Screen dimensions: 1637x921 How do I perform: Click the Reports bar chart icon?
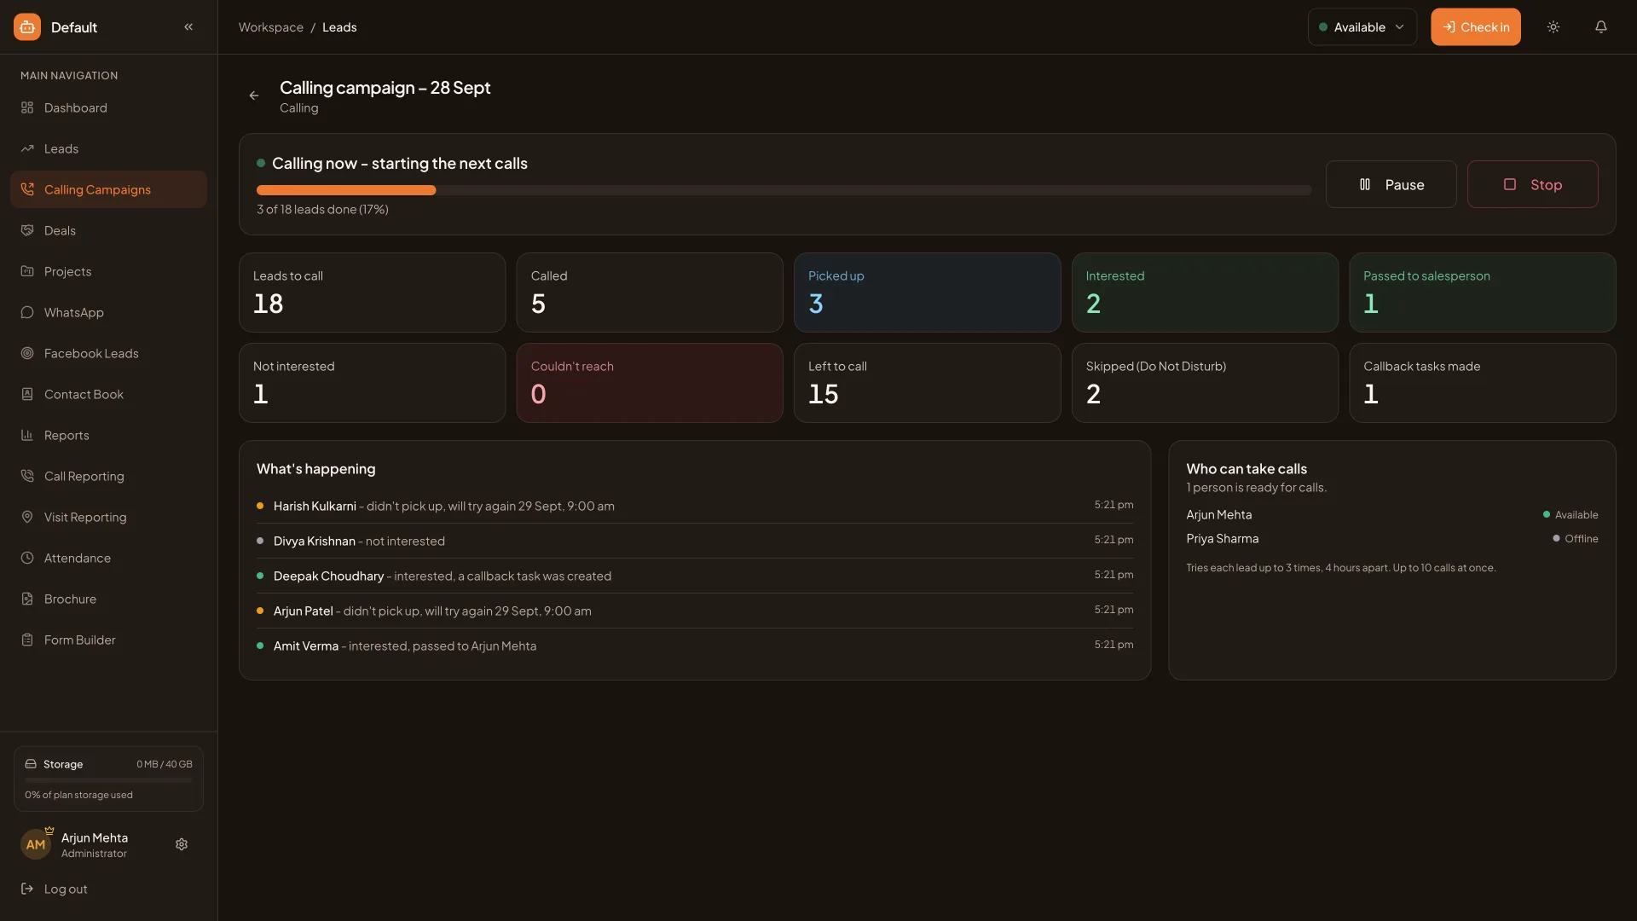coord(27,435)
